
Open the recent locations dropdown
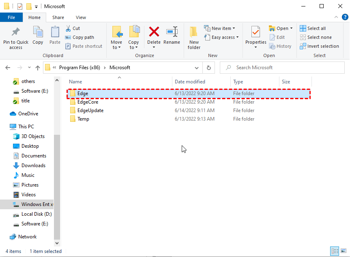29,68
